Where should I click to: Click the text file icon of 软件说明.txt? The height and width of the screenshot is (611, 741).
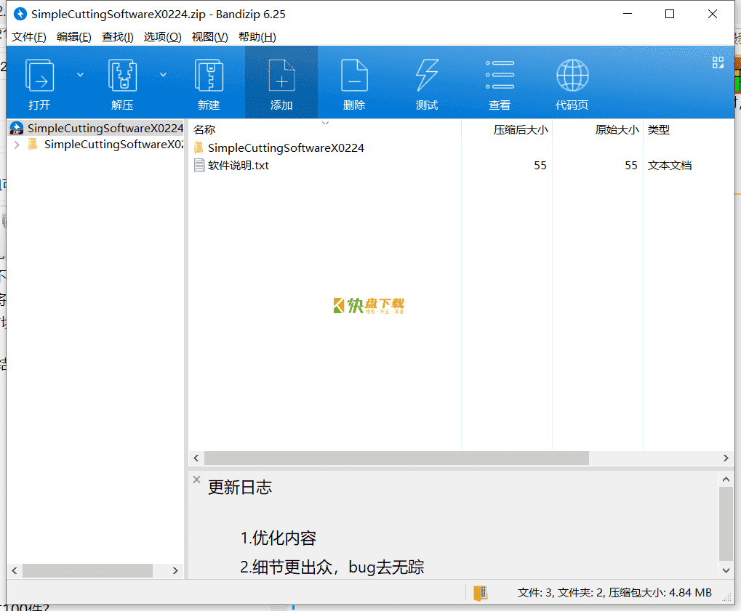[x=199, y=165]
